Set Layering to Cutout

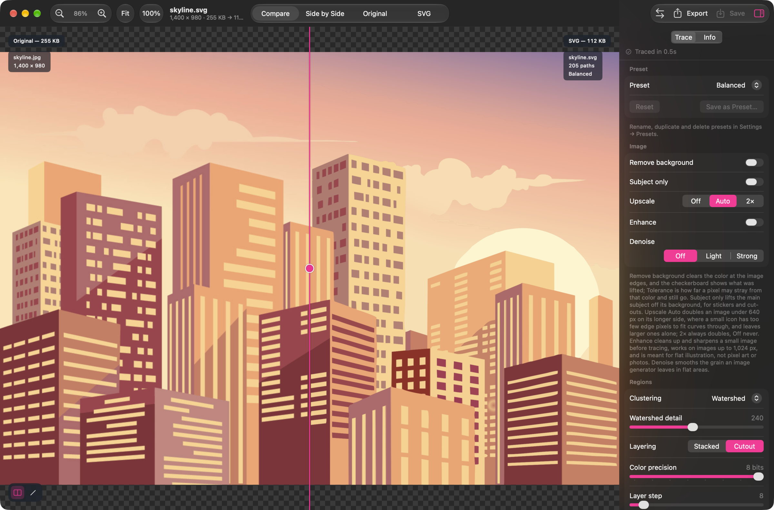[x=744, y=446]
